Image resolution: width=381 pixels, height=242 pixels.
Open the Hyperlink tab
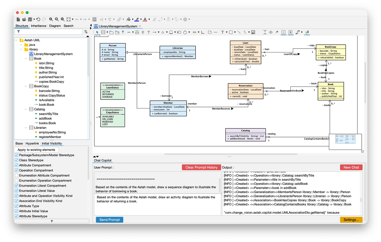[x=32, y=143]
